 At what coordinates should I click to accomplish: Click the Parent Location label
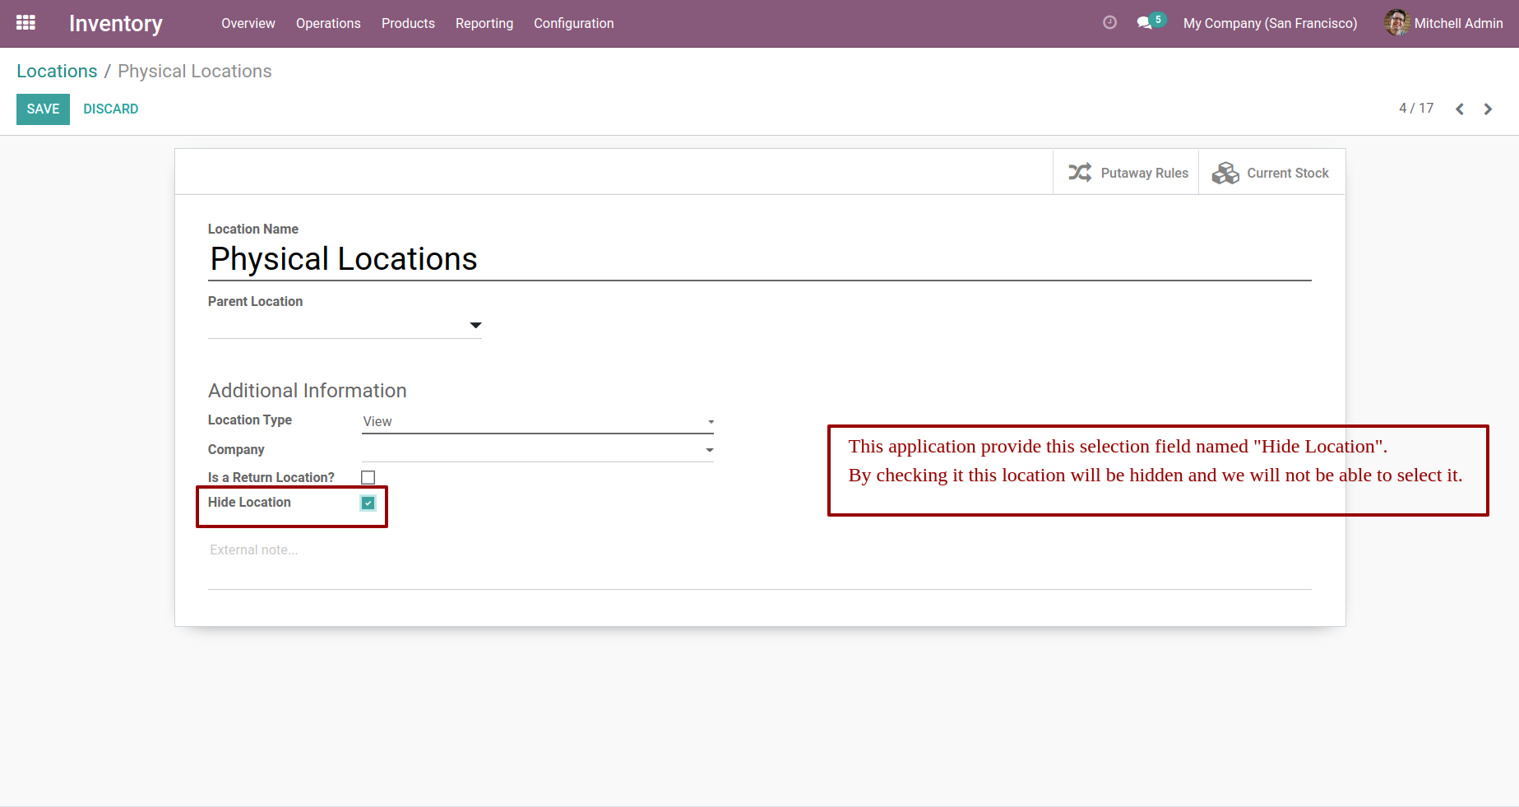click(x=255, y=301)
